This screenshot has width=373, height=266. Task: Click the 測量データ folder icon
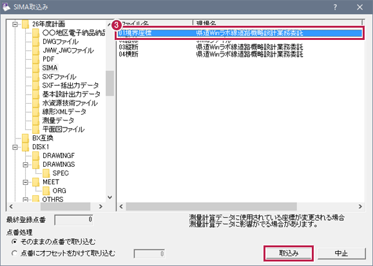(x=35, y=120)
